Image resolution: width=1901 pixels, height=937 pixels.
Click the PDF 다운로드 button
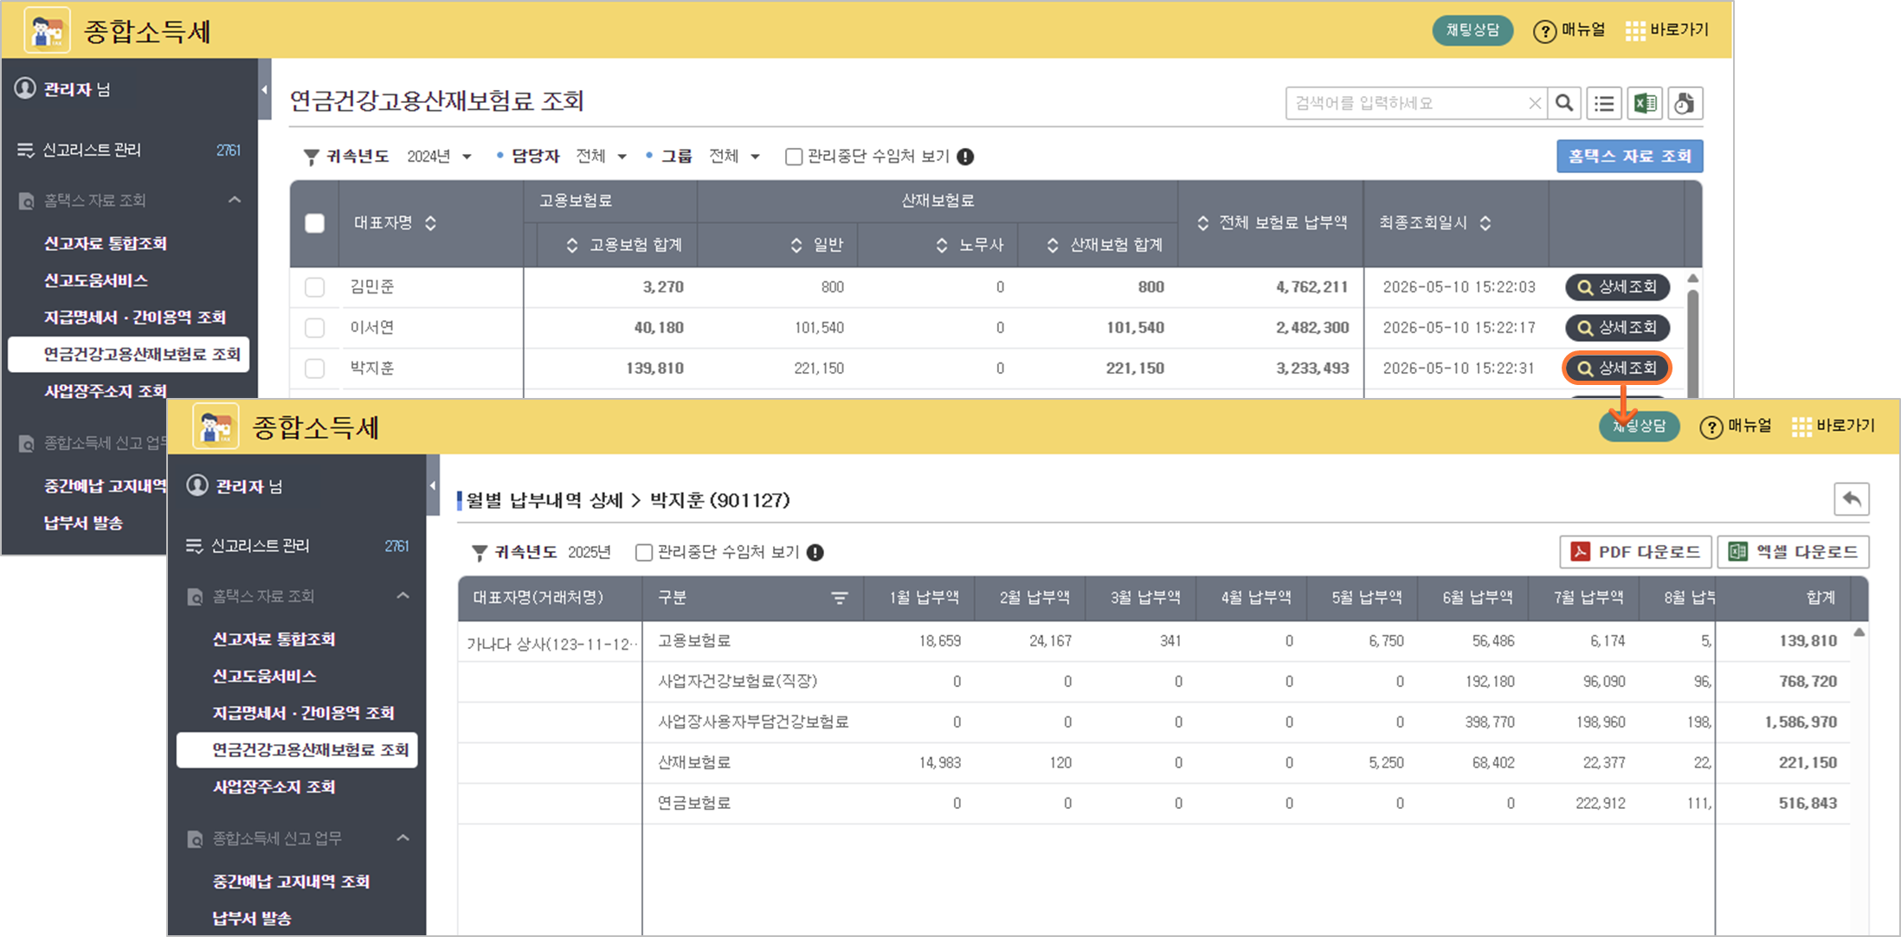click(x=1634, y=552)
